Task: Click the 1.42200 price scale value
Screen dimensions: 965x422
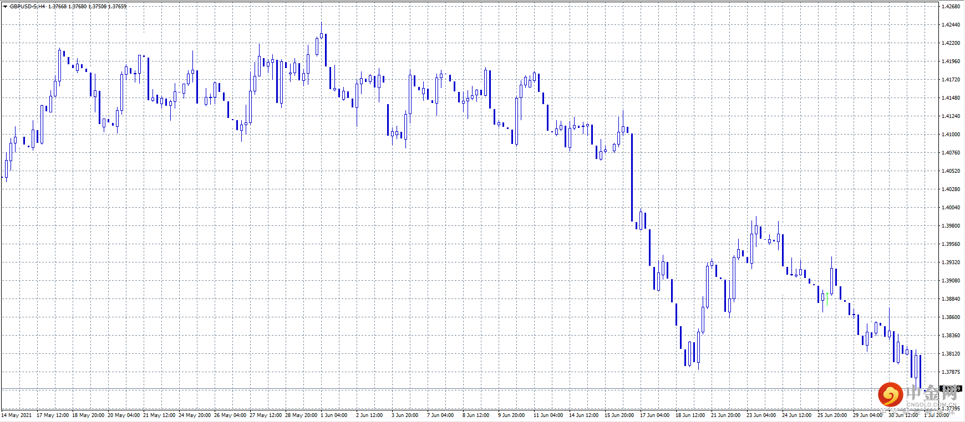Action: coord(951,43)
